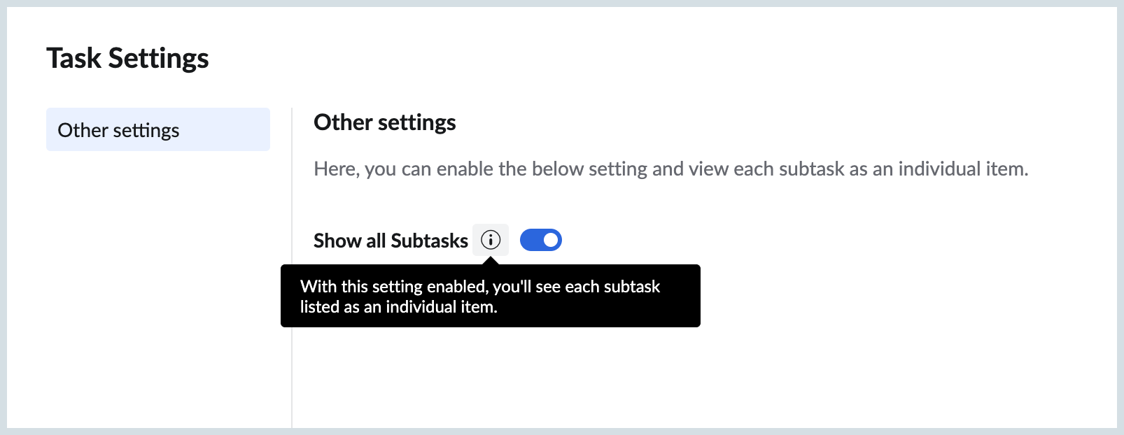Viewport: 1124px width, 435px height.
Task: Disable the Show all Subtasks toggle
Action: [x=540, y=240]
